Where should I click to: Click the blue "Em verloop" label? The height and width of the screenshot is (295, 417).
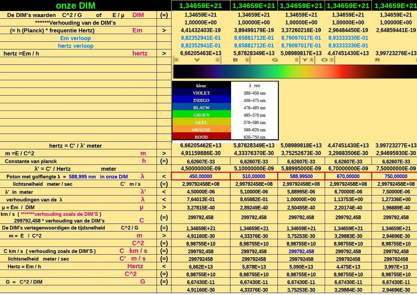(76, 38)
